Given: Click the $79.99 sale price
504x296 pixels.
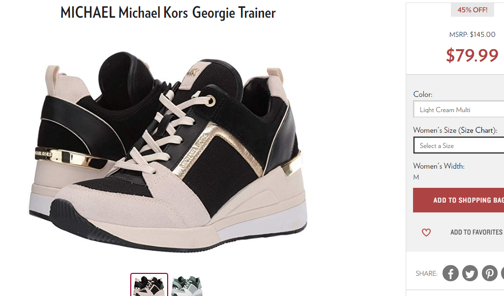Looking at the screenshot, I should coord(472,55).
